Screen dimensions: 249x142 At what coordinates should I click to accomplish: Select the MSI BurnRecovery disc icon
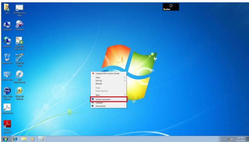(x=19, y=77)
